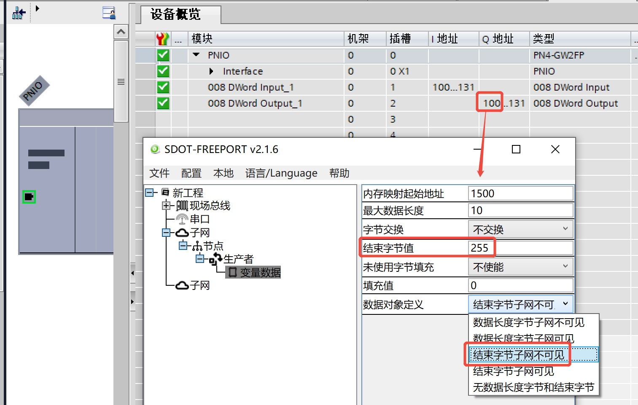Click status check of 008 DWord Output_1
638x405 pixels.
[163, 103]
